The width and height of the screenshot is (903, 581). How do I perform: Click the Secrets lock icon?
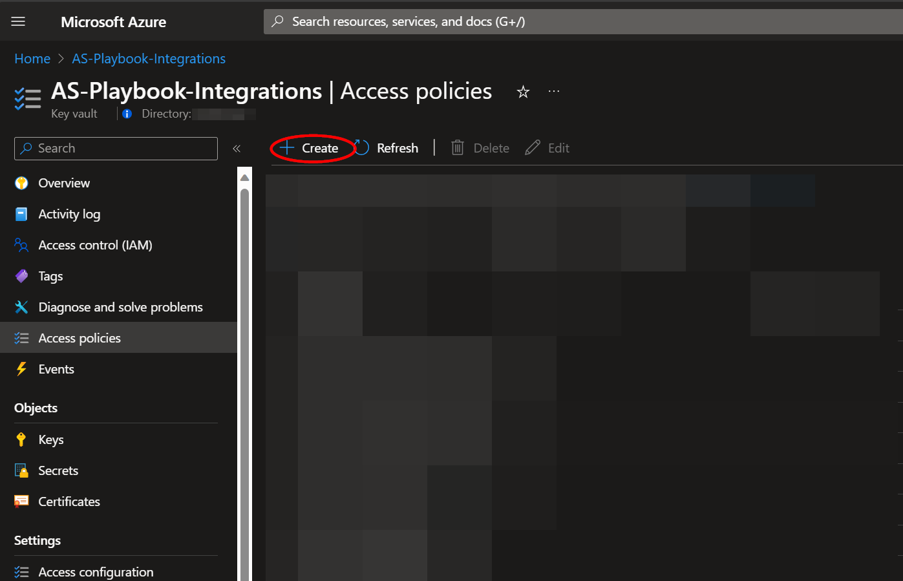21,470
